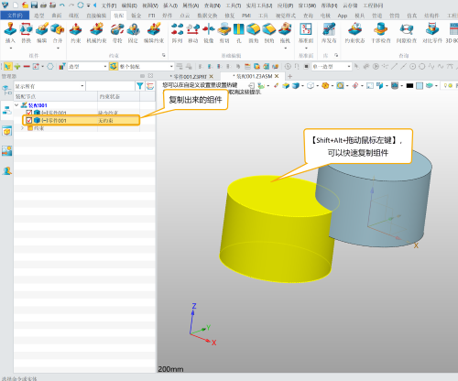
Task: Open the 编辑(E) menu
Action: pyautogui.click(x=129, y=5)
